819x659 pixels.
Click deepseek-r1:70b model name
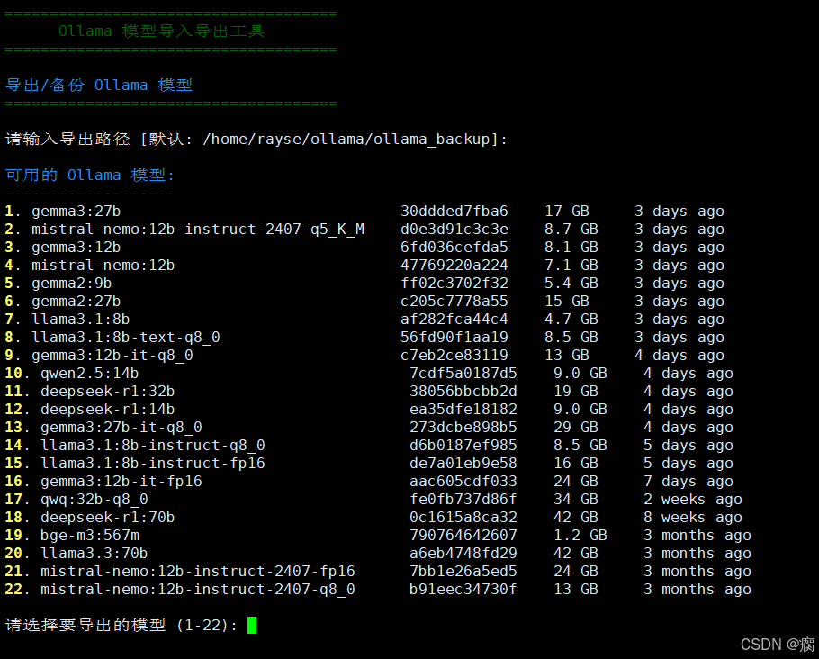coord(108,518)
